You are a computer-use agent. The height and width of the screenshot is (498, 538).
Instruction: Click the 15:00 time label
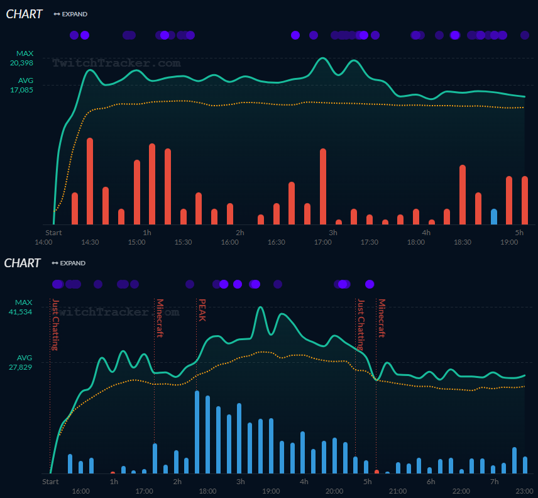pos(136,242)
